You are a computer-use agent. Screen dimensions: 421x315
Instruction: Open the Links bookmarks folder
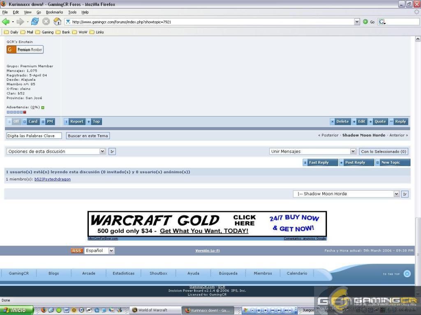[97, 32]
